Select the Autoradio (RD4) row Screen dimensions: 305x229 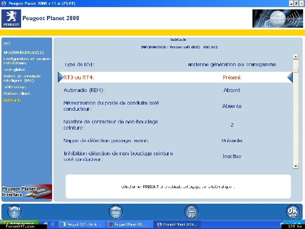[175, 90]
